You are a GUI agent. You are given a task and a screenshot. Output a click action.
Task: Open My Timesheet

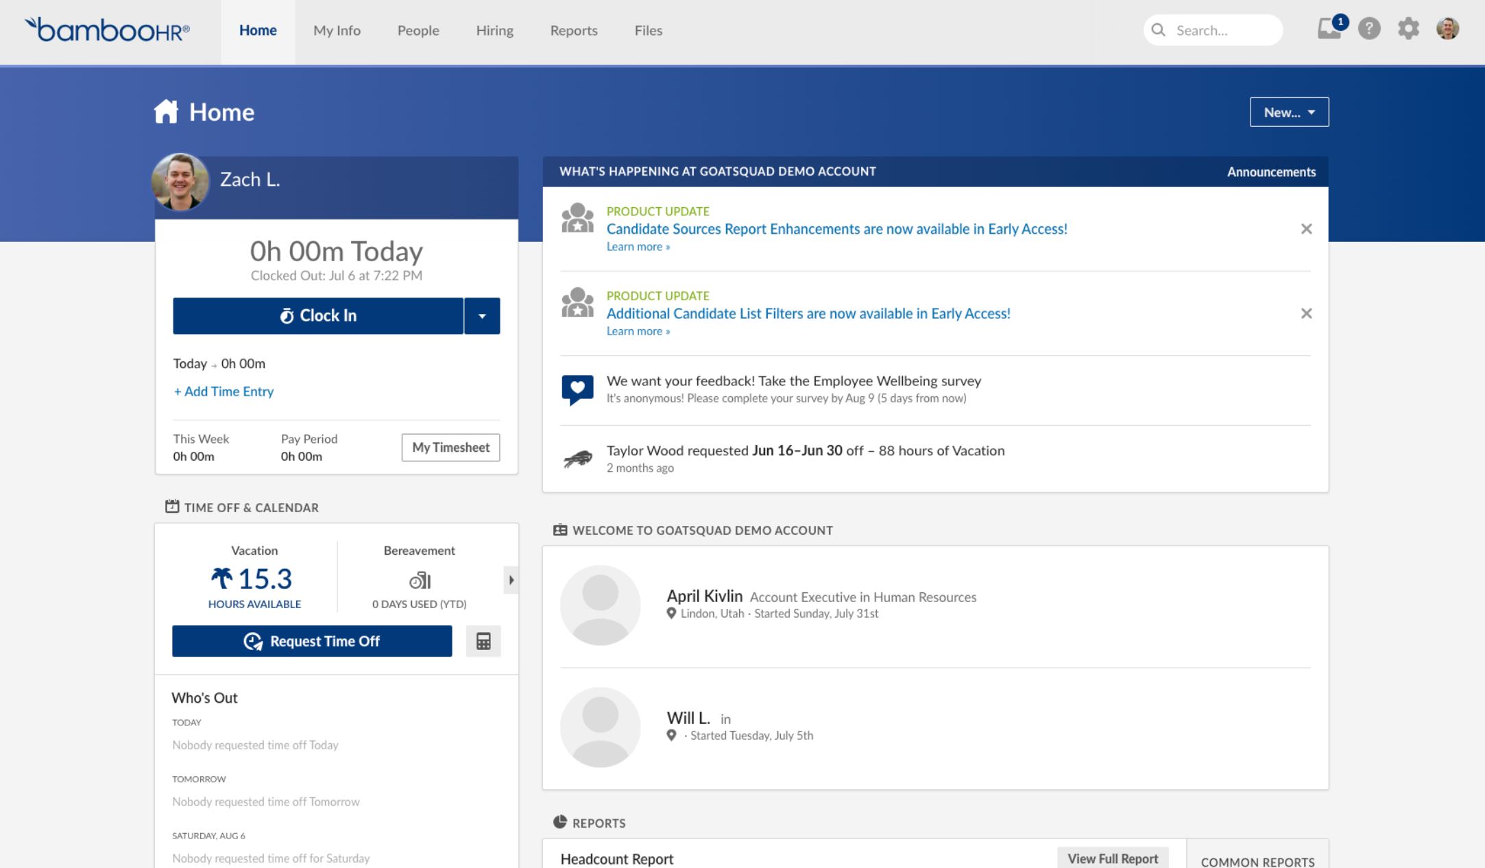pos(450,447)
